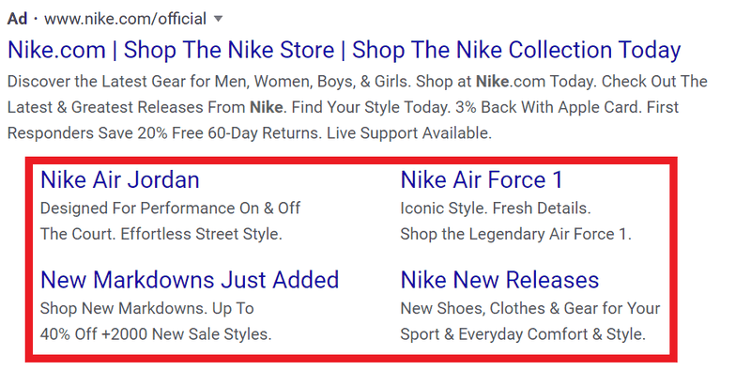The image size is (751, 371).
Task: Click the www.nike.com/official display URL
Action: [125, 19]
